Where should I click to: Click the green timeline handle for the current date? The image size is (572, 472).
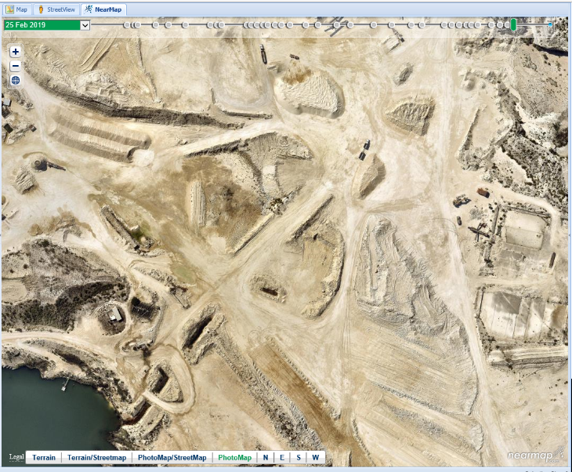click(513, 25)
